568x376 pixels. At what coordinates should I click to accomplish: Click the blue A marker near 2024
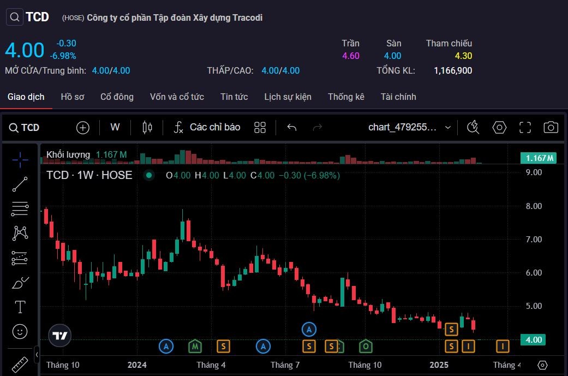point(166,347)
